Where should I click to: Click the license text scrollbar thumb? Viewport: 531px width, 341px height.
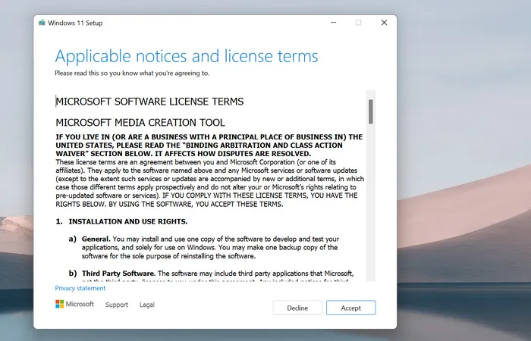pyautogui.click(x=371, y=111)
